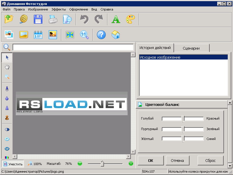Click the Голубой–Красный slider handle
Viewport: 233px width, 175px height.
click(183, 119)
